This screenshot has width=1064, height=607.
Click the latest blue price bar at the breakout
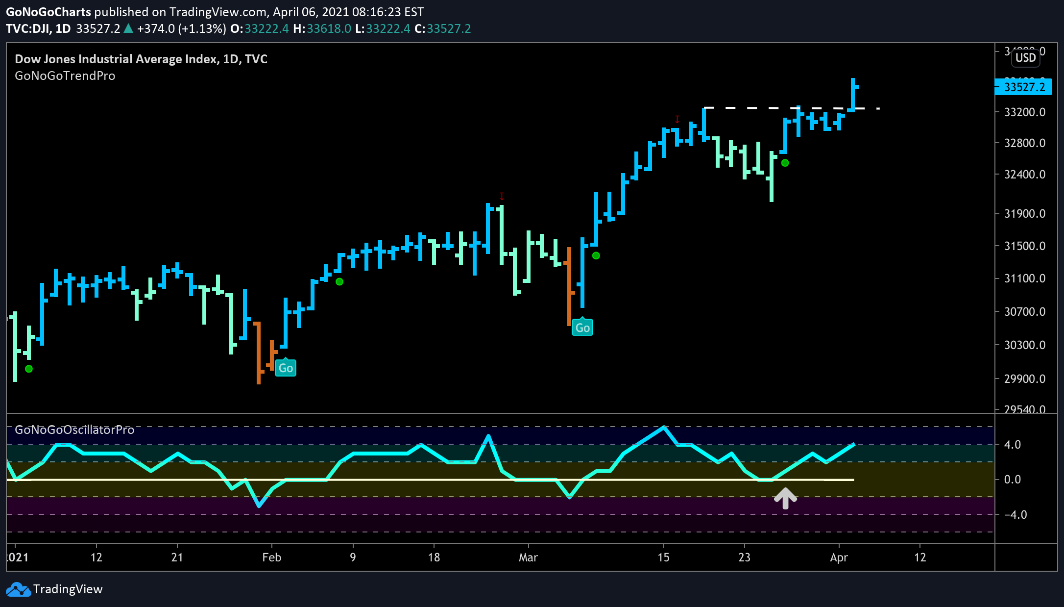[x=853, y=95]
